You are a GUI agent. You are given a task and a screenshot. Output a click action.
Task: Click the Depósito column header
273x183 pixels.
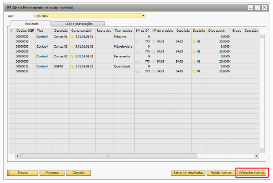(x=199, y=31)
